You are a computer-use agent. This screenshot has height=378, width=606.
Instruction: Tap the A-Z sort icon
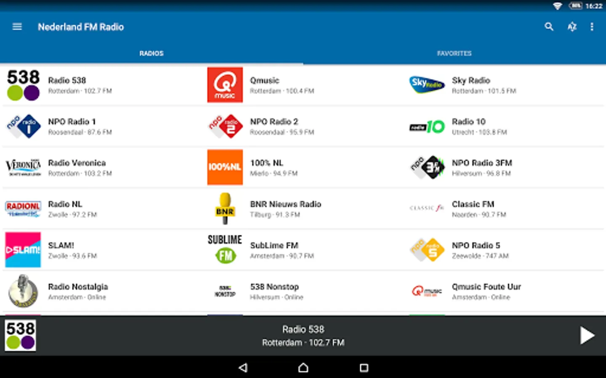571,27
